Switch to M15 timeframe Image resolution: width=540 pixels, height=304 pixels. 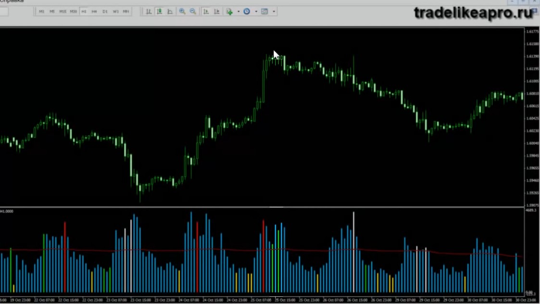pos(63,12)
